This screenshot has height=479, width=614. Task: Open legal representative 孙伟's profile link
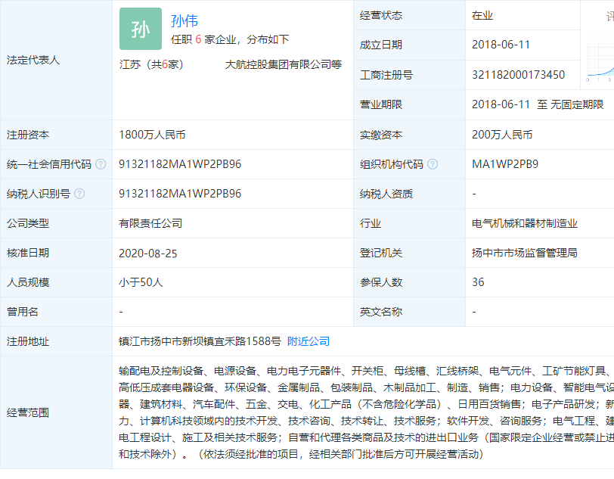tap(185, 21)
